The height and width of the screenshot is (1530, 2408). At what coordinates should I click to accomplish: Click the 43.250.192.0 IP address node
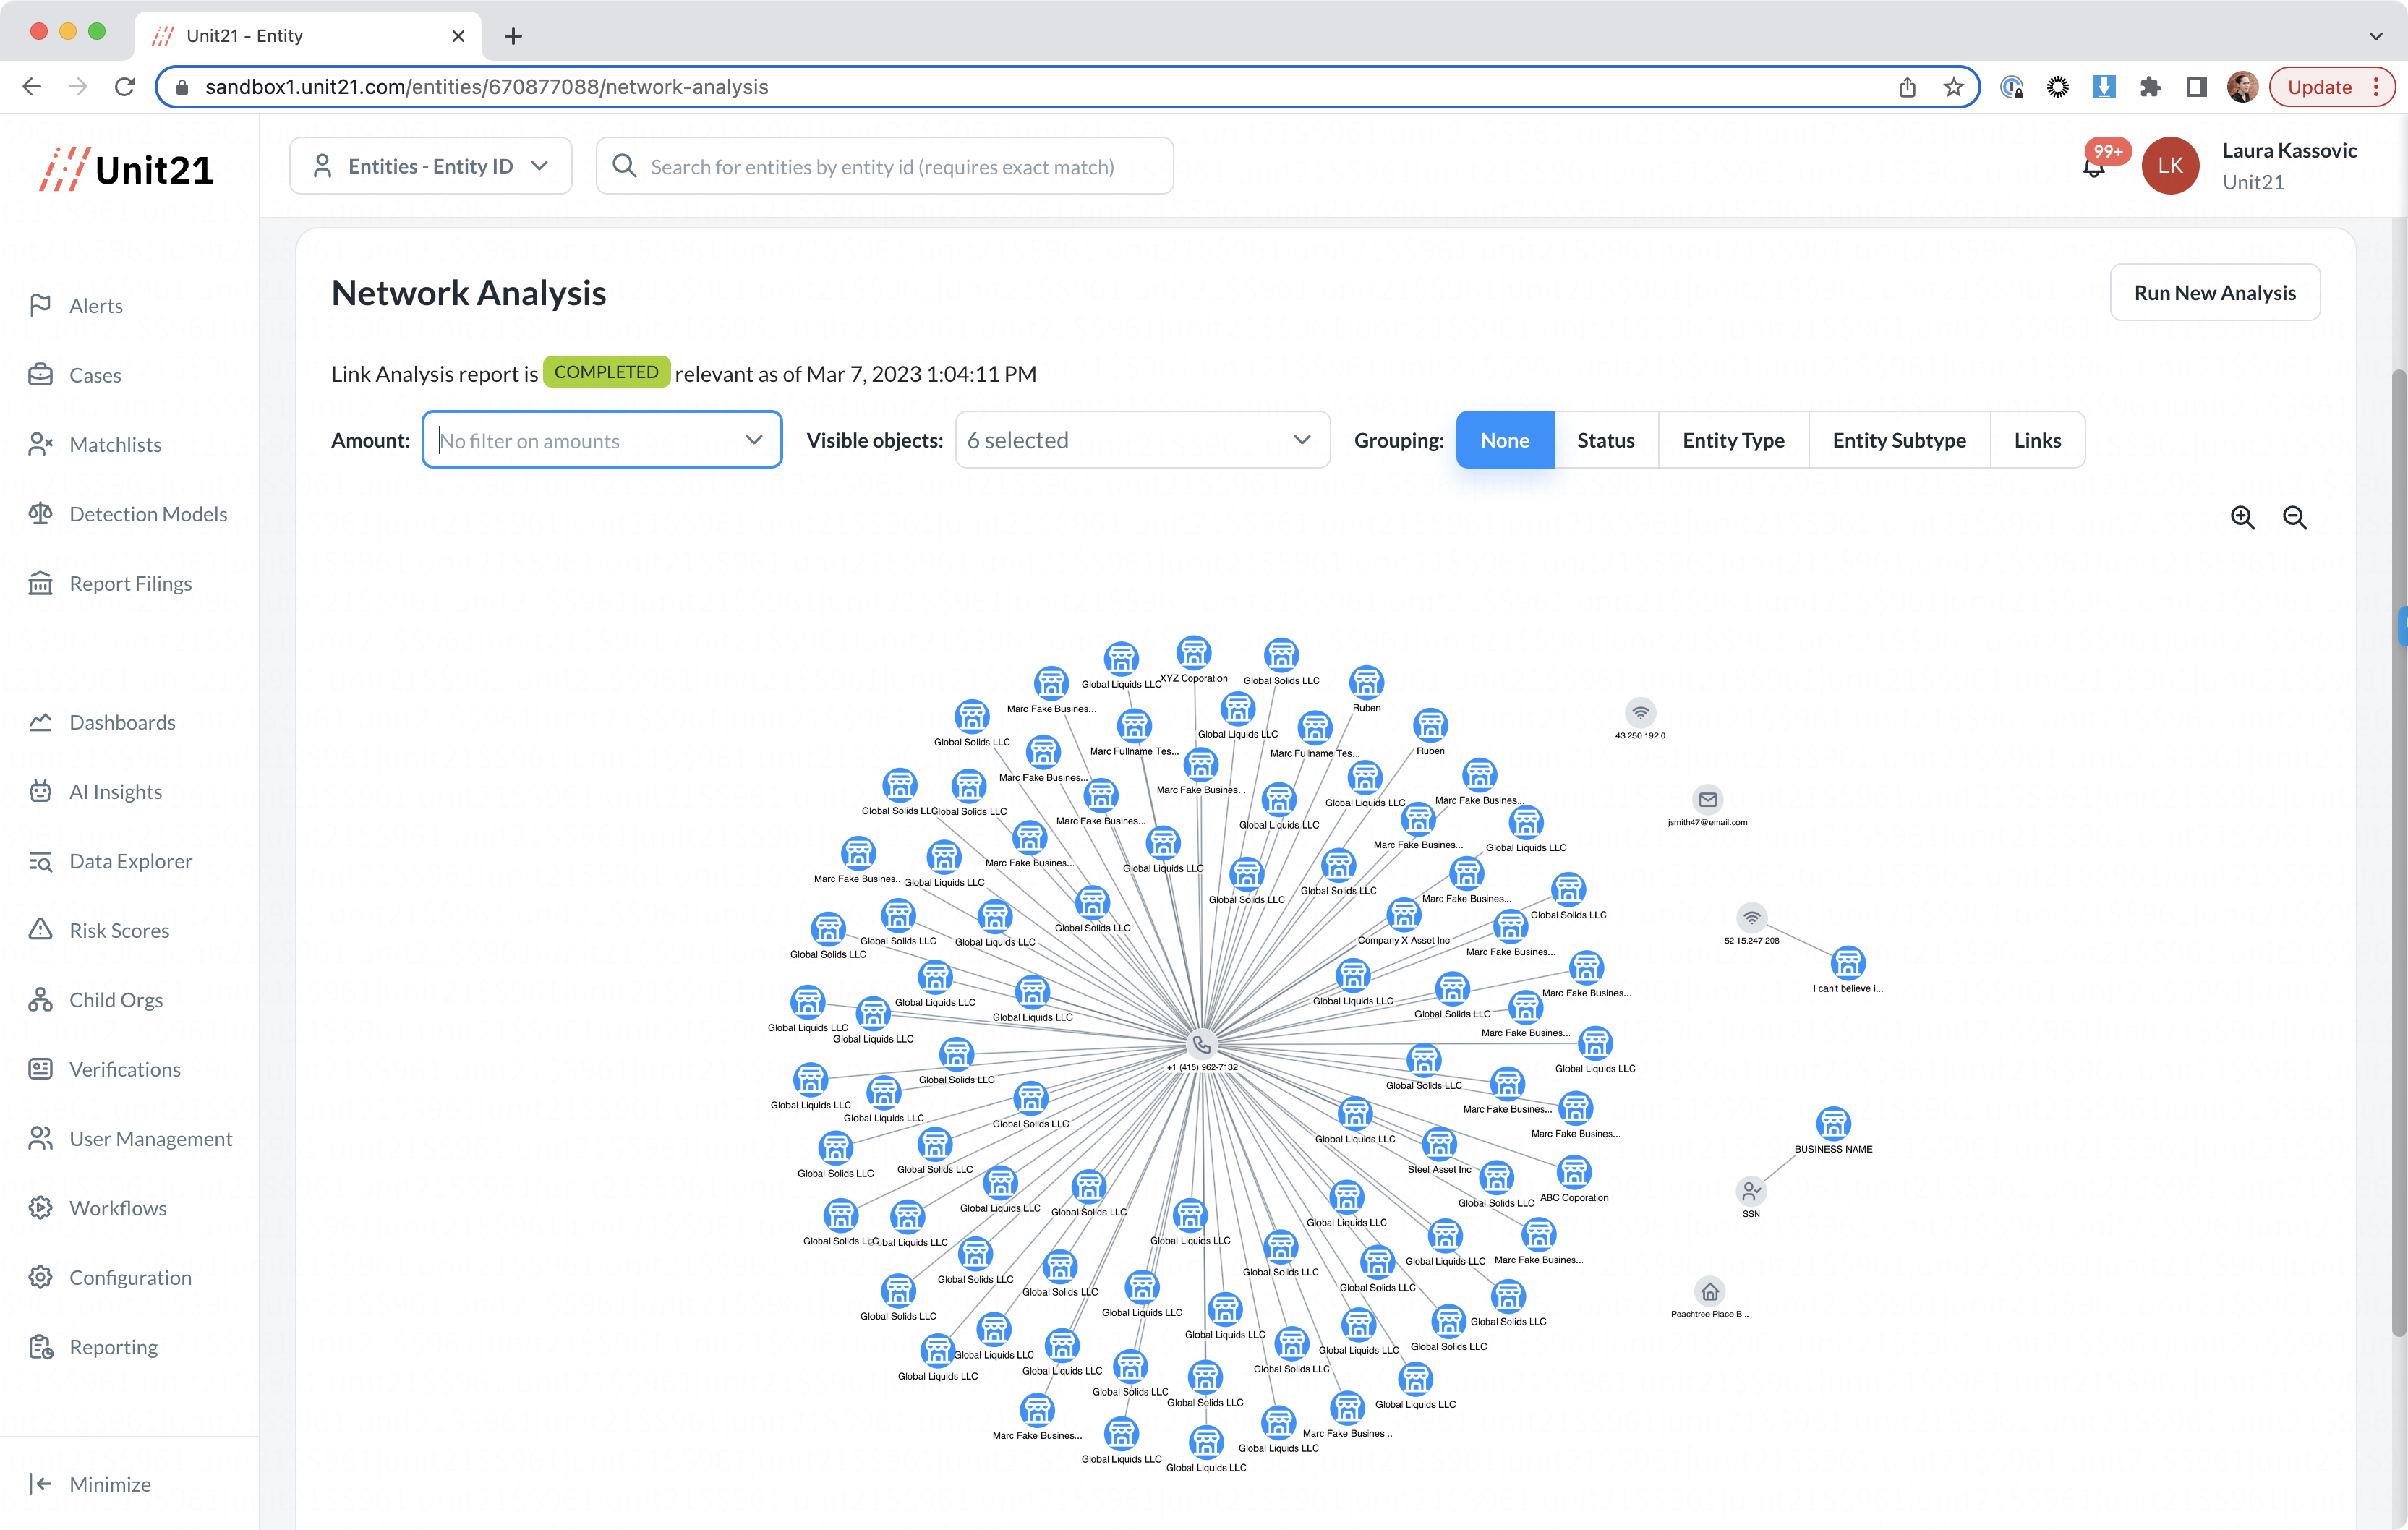point(1640,713)
